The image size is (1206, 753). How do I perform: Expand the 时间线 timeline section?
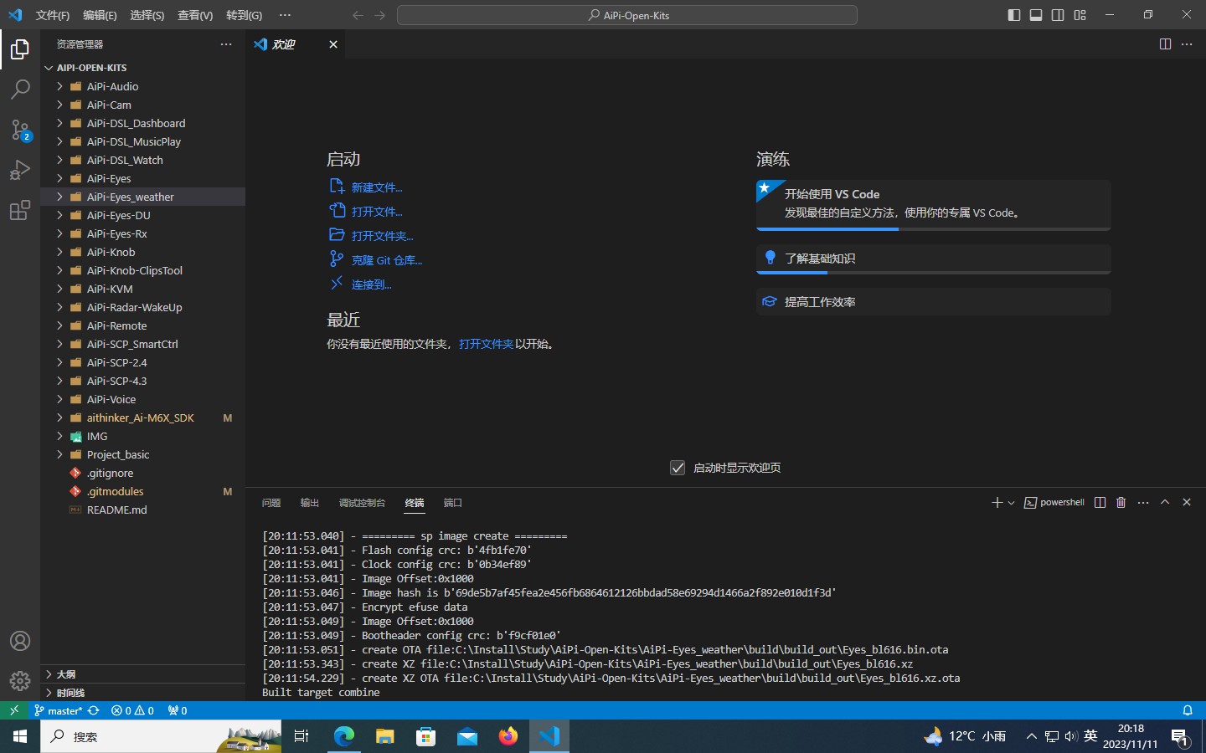pos(142,692)
